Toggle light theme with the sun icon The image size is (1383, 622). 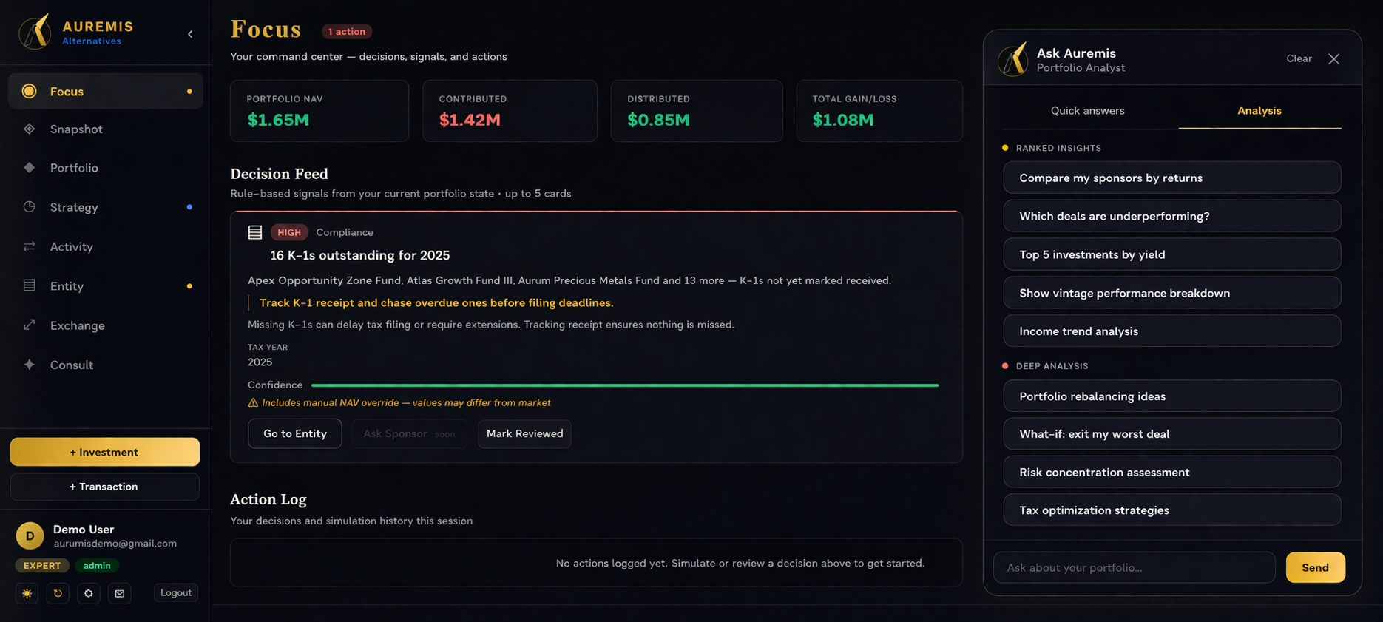[x=27, y=592]
